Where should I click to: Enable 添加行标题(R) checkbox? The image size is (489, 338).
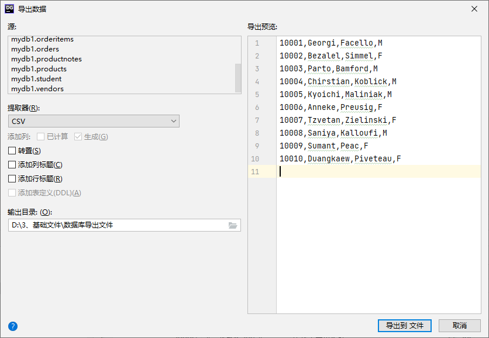pos(12,179)
